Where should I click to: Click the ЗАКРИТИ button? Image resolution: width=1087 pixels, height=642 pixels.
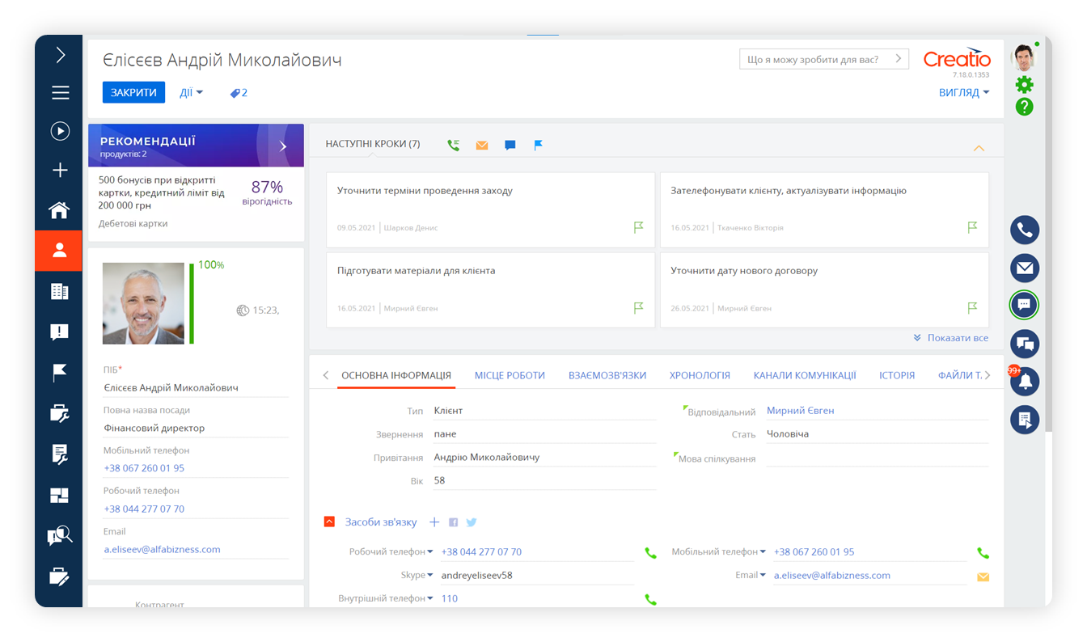(x=133, y=92)
